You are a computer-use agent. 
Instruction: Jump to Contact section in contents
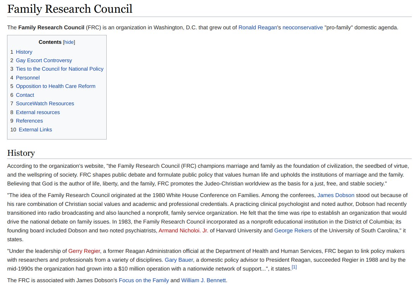pos(25,95)
